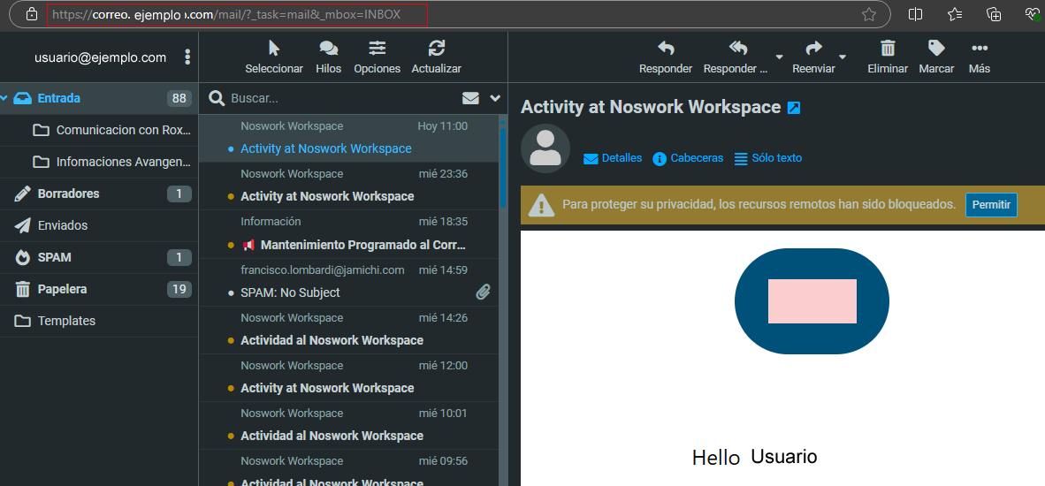Screen dimensions: 1045x486
Task: Open message in new window icon
Action: 794,108
